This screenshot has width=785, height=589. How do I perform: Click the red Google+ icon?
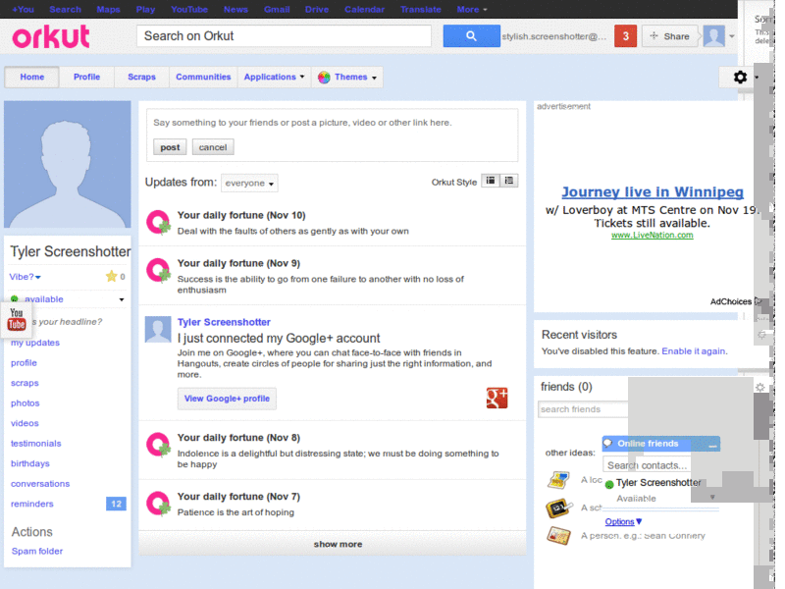[497, 399]
